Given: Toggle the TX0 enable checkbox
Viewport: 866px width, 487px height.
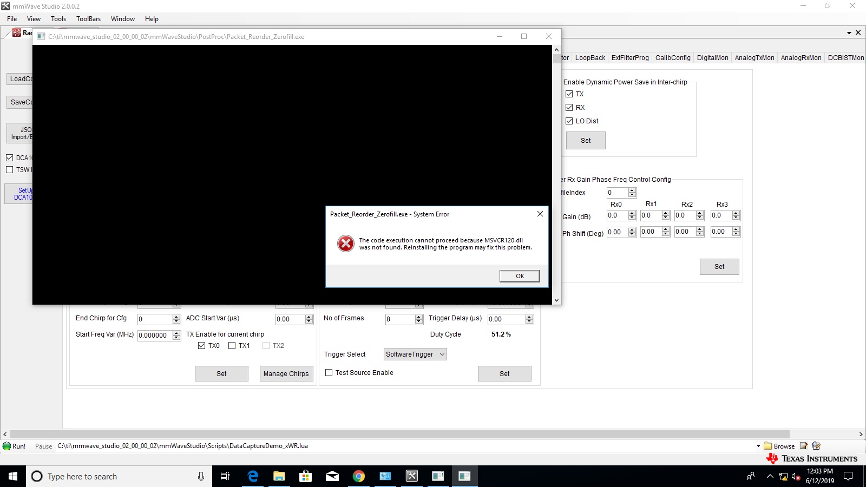Looking at the screenshot, I should (201, 346).
